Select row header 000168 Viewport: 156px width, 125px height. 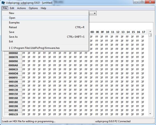coord(13,98)
